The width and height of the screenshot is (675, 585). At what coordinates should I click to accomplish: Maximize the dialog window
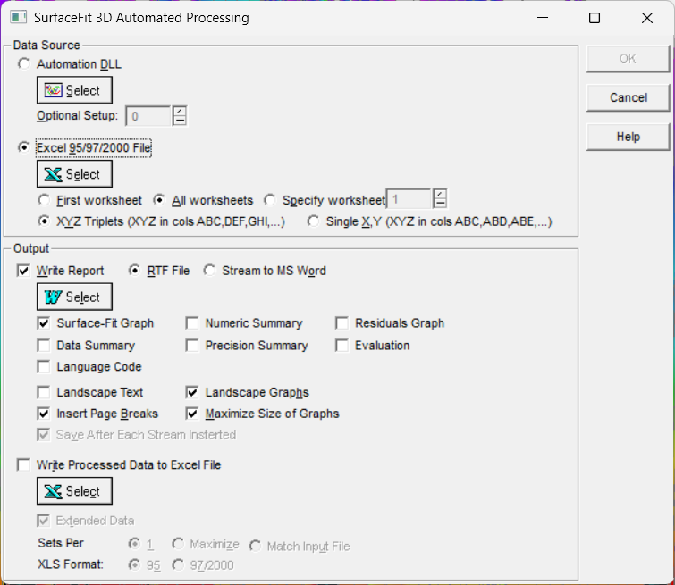tap(595, 18)
